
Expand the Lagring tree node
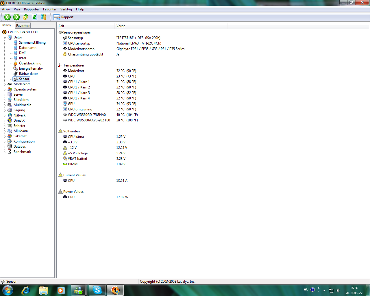click(x=5, y=110)
